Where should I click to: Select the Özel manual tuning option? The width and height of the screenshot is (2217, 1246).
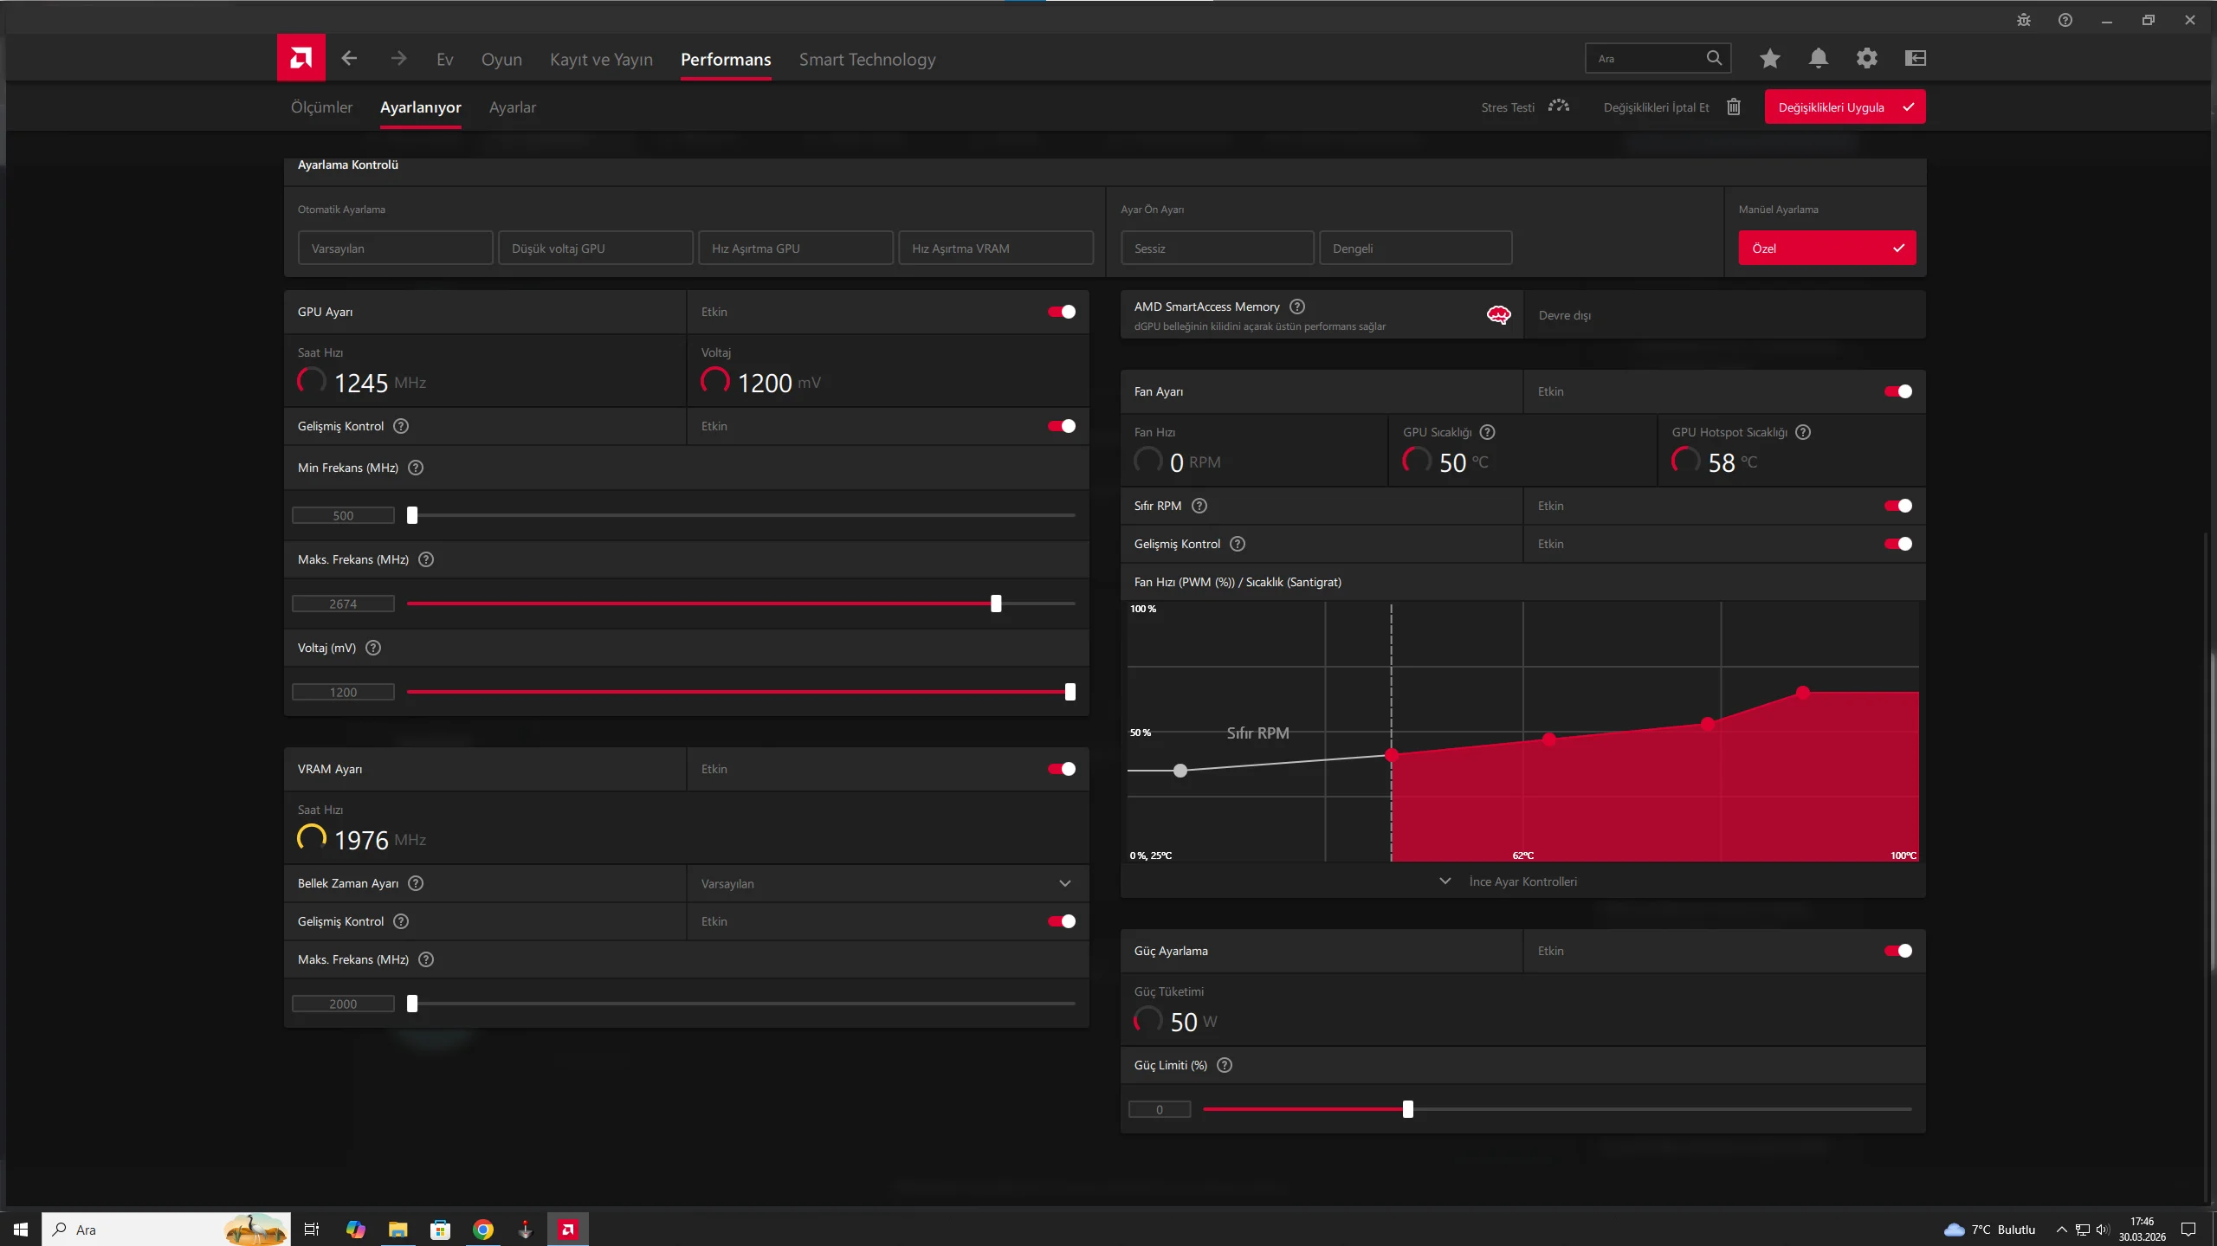pos(1826,249)
